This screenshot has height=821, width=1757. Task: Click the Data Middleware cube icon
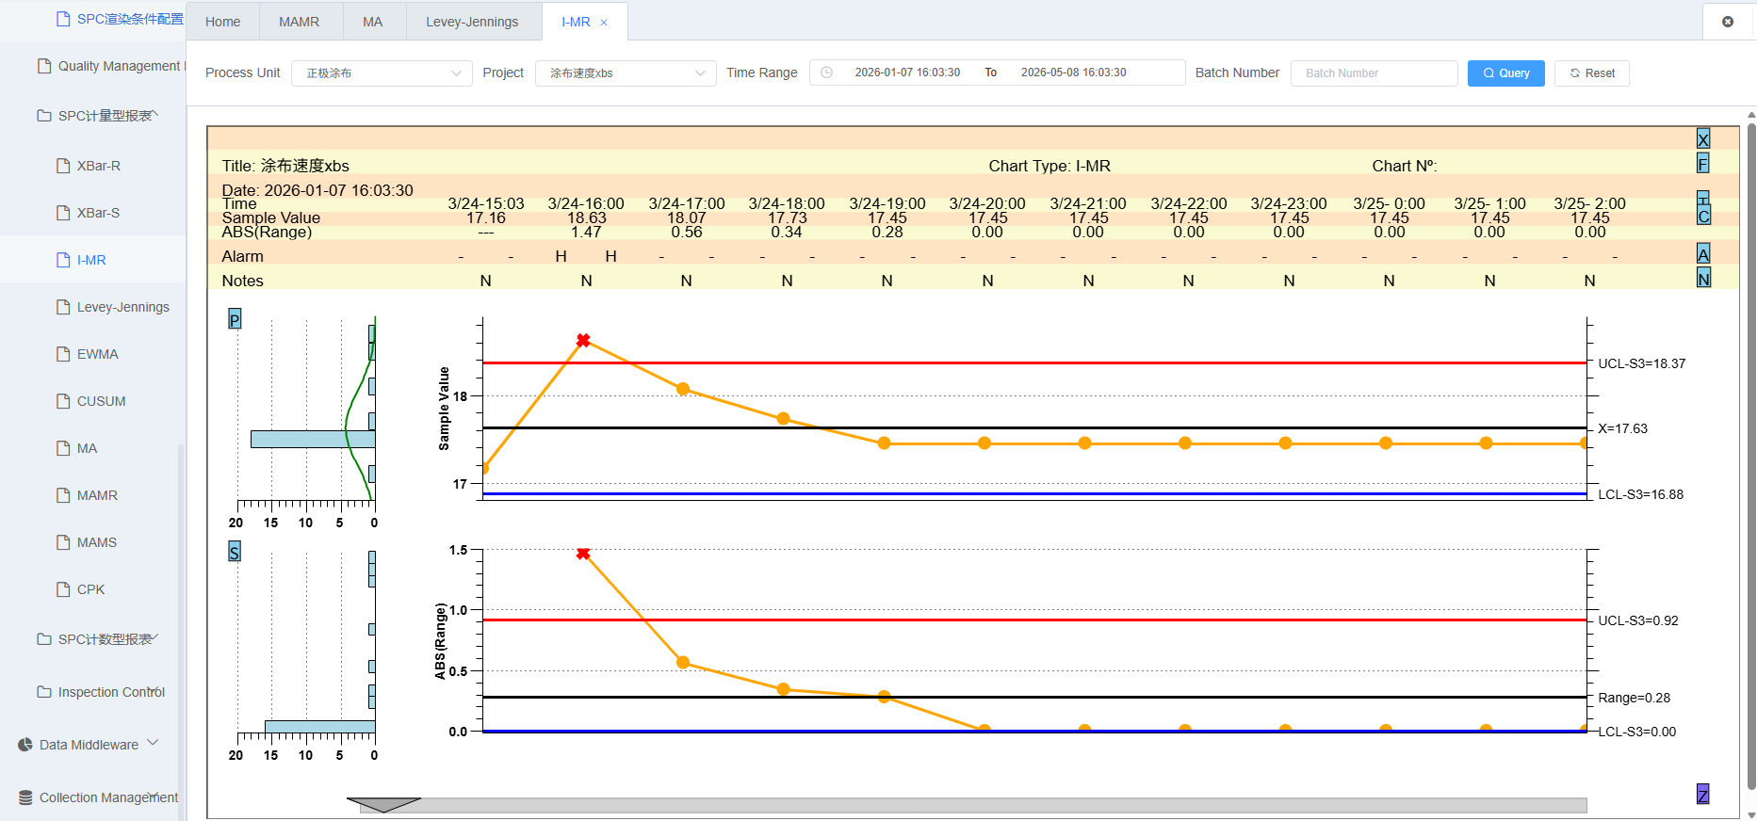tap(25, 745)
